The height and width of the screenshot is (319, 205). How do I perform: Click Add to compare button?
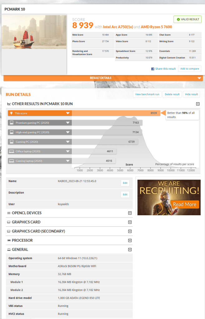(x=189, y=69)
